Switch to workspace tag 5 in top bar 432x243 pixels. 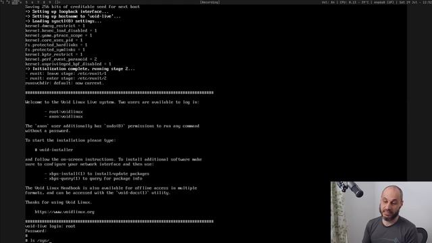tap(26, 2)
